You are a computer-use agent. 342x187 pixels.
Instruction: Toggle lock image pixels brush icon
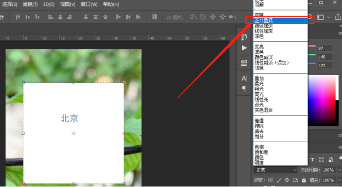click(x=279, y=180)
